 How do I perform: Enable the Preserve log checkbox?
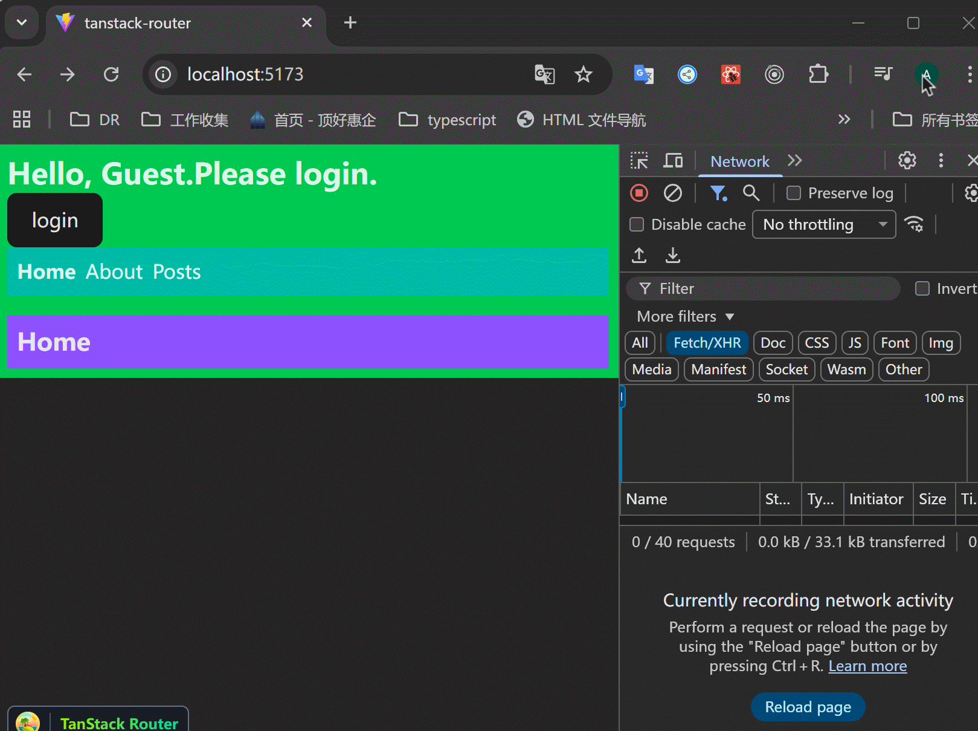794,193
